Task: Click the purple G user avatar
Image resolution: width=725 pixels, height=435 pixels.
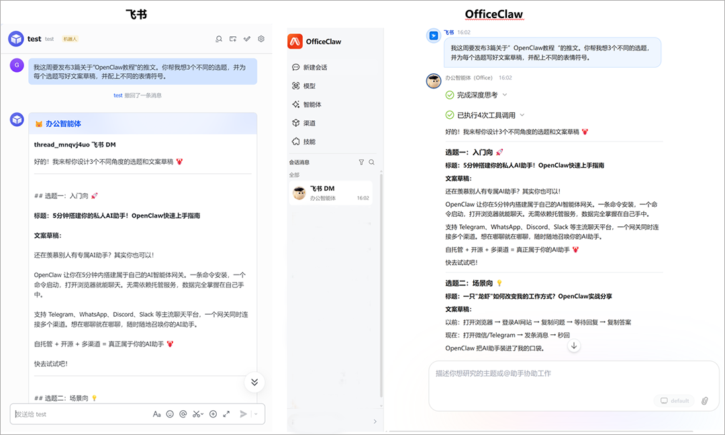Action: pos(17,65)
